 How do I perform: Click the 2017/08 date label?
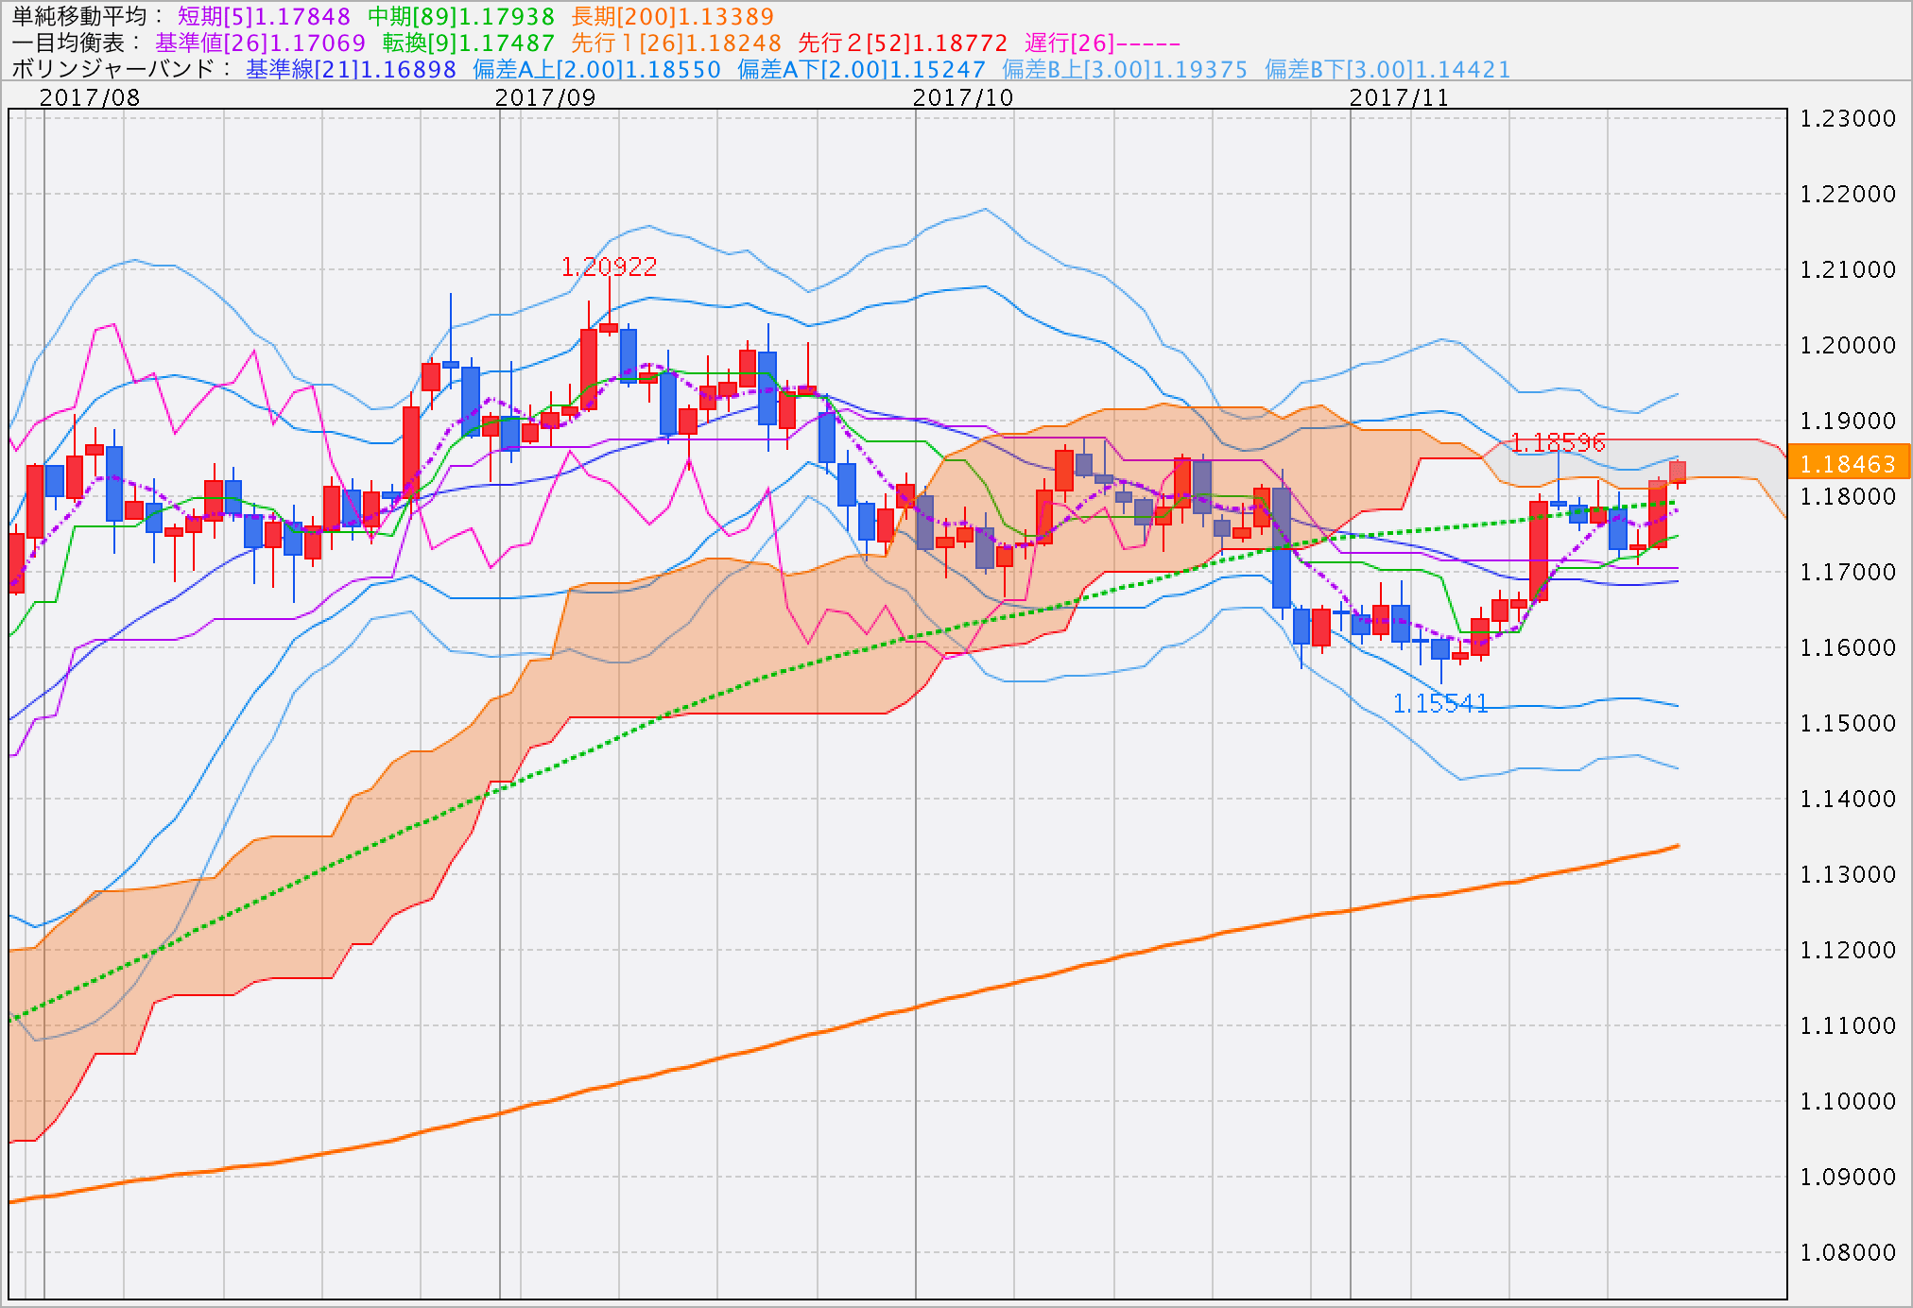tap(90, 97)
